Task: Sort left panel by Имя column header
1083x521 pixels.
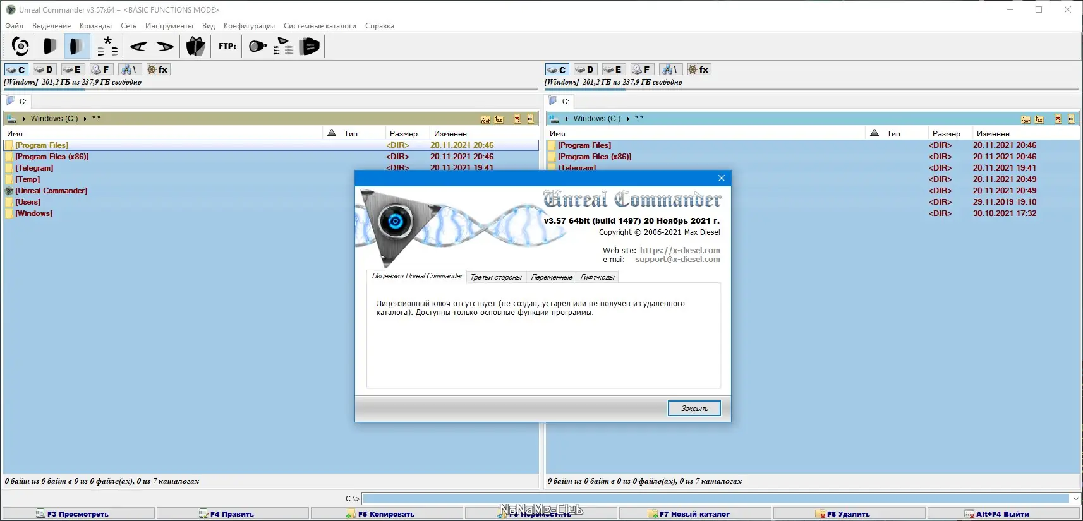Action: 163,134
